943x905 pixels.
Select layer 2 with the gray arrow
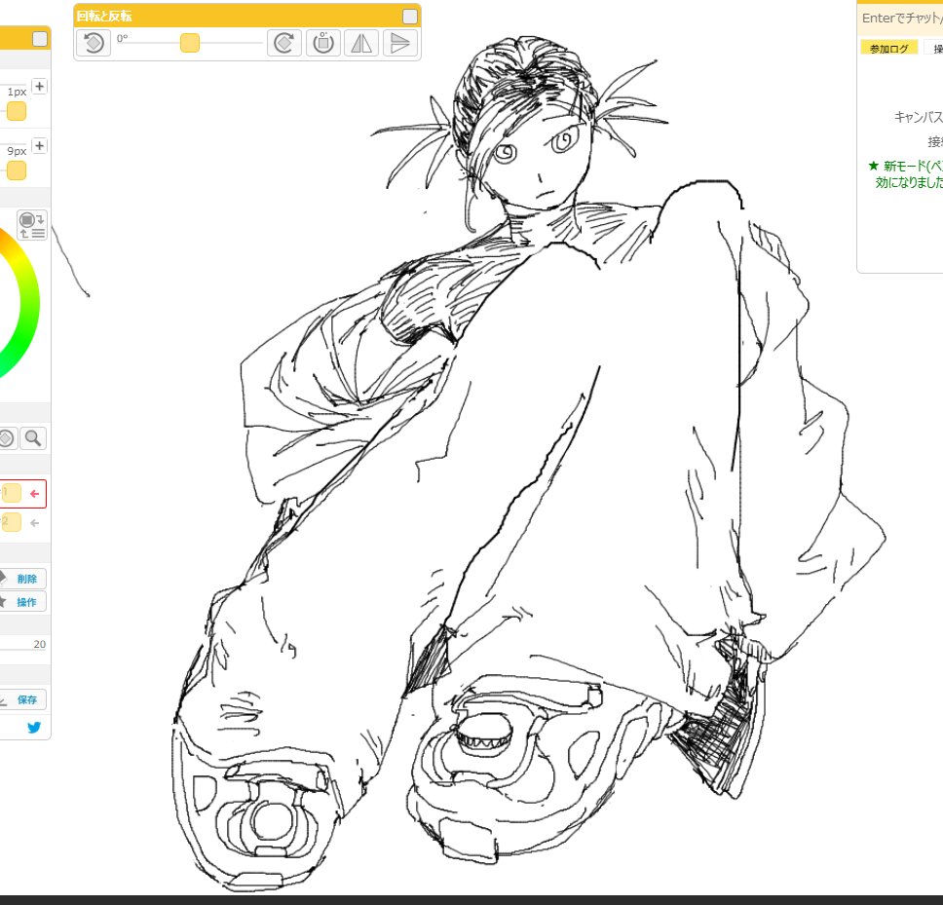(22, 522)
